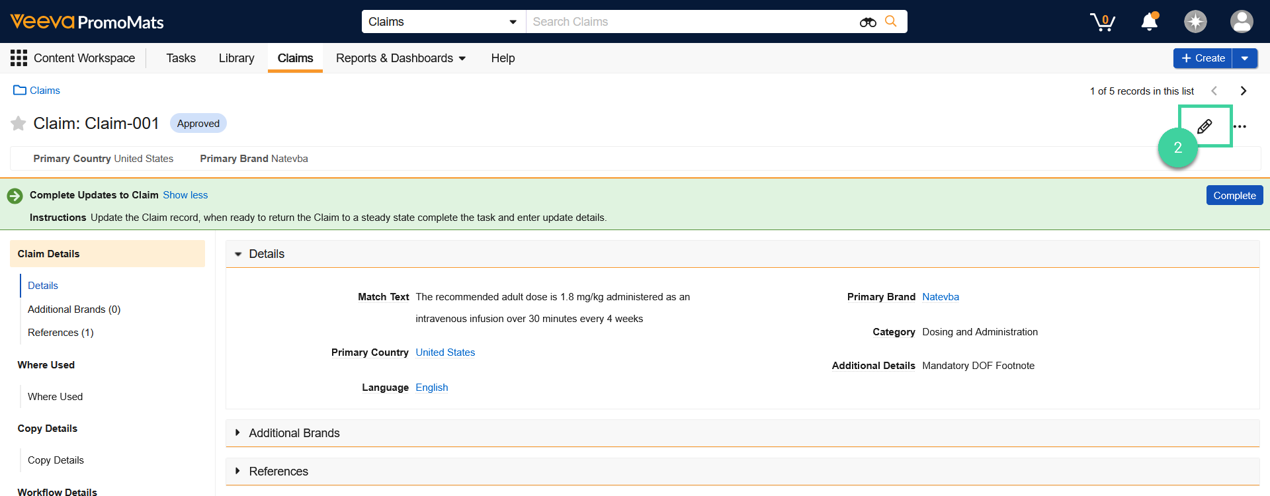Click the Workflow Details sidebar heading

coord(58,491)
